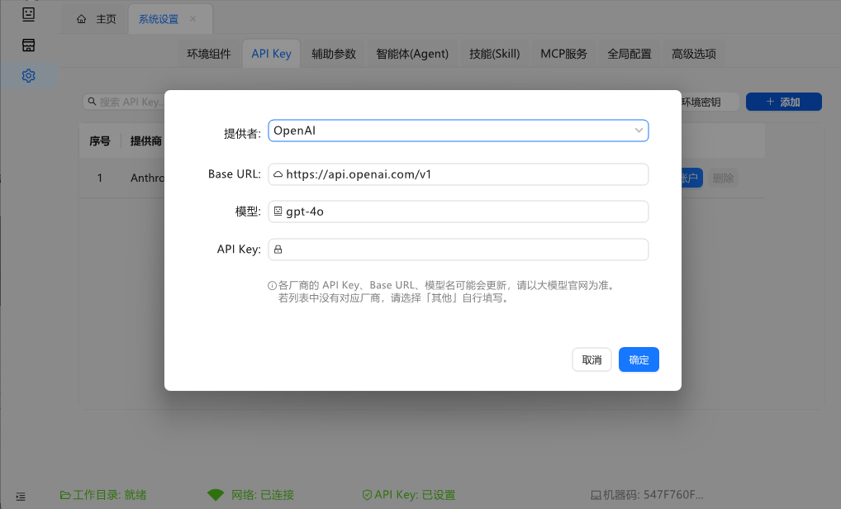Open the MCP服务 tab
The width and height of the screenshot is (841, 509).
point(563,54)
